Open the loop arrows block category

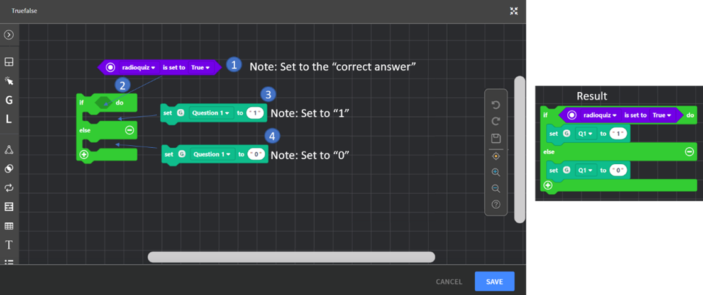tap(9, 187)
